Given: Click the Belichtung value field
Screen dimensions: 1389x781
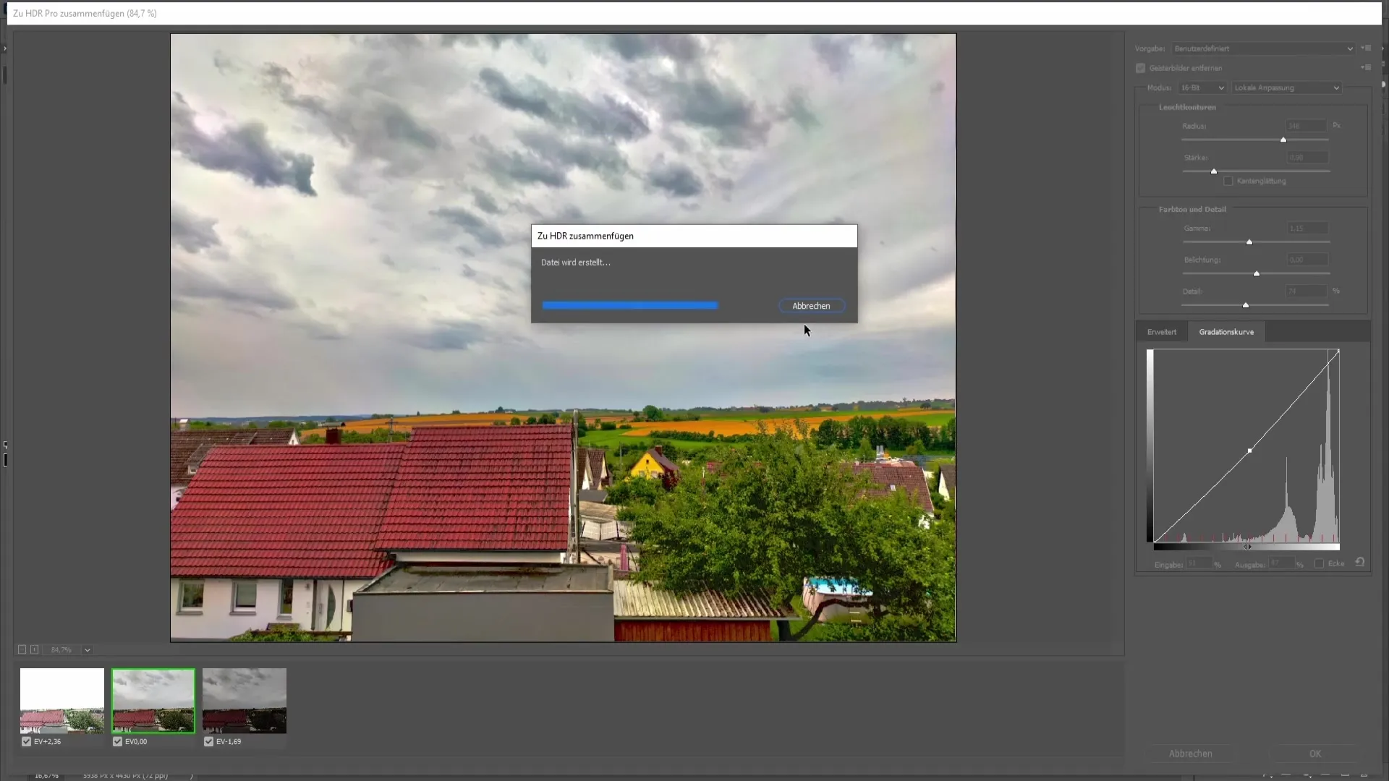Looking at the screenshot, I should pos(1307,260).
